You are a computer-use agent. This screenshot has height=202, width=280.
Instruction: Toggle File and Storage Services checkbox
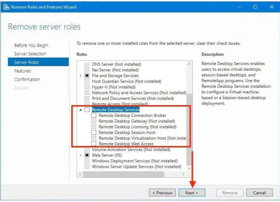(x=87, y=76)
